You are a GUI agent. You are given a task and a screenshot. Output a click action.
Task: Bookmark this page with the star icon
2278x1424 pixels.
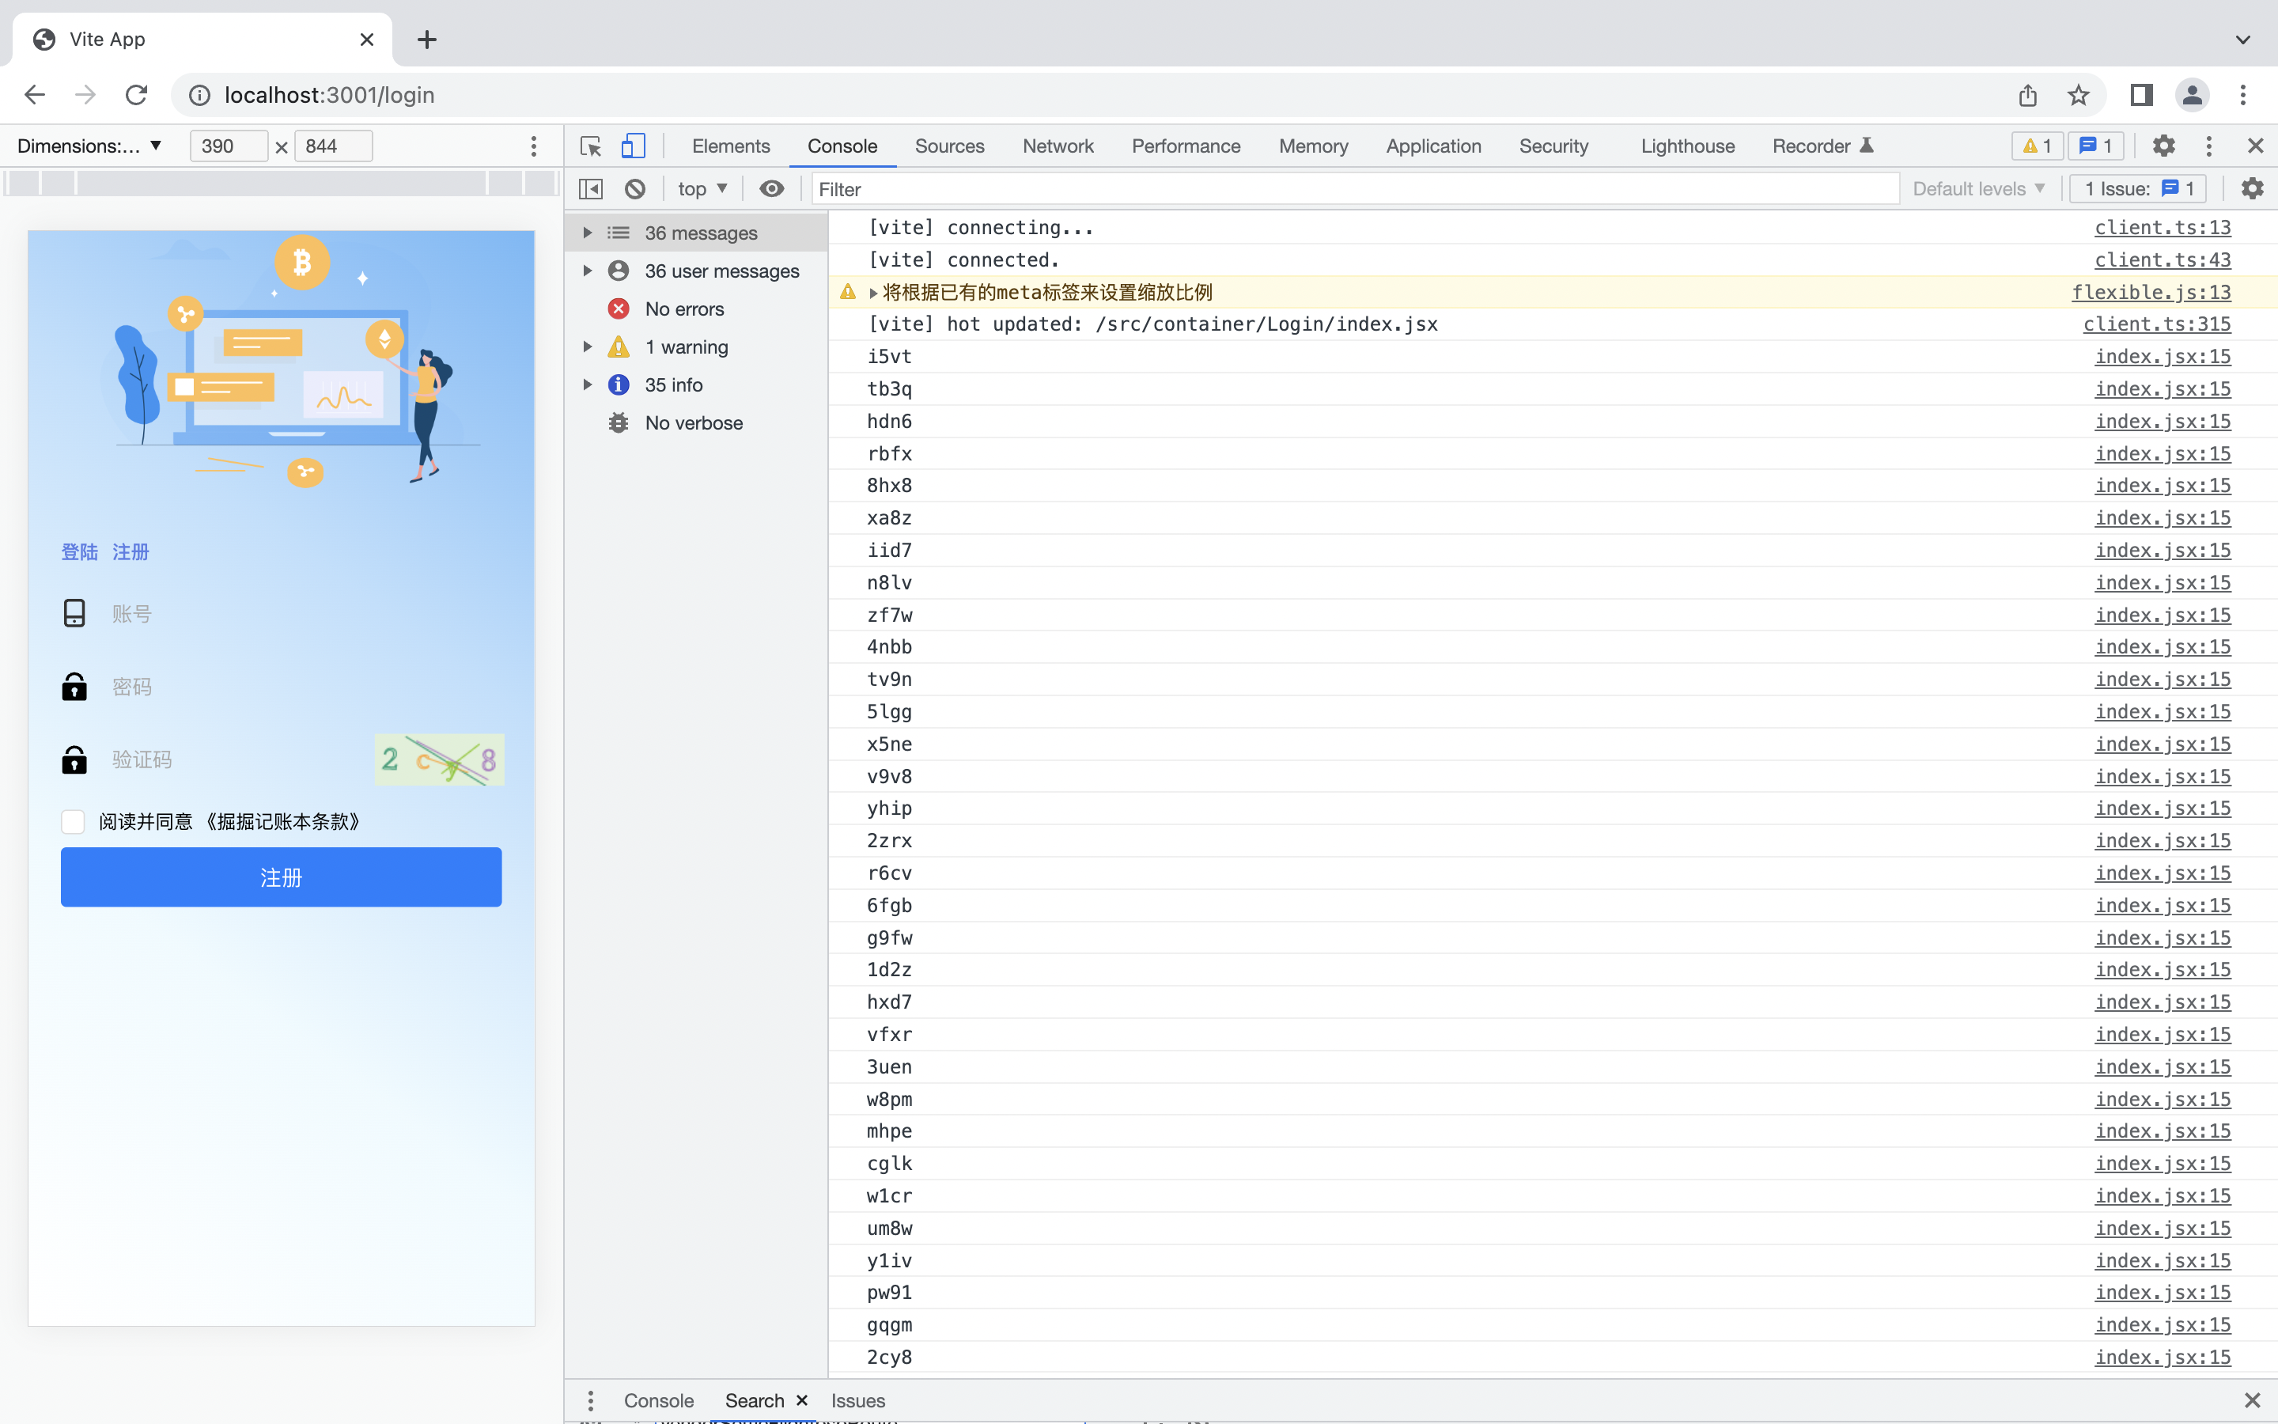2079,95
